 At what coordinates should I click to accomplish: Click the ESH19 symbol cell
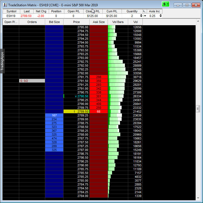point(11,16)
